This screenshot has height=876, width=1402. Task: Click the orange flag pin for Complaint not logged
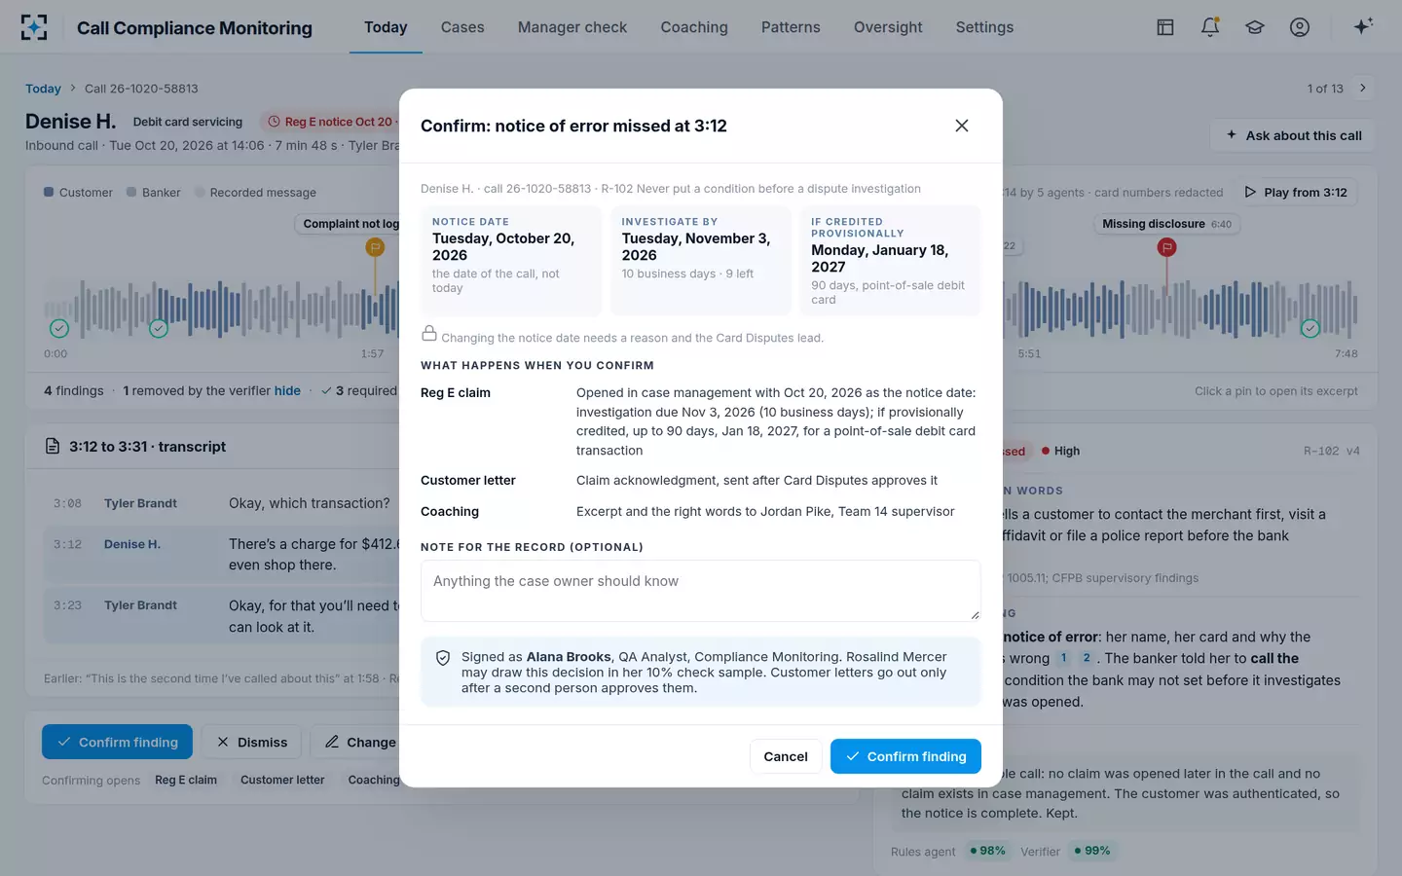click(375, 247)
